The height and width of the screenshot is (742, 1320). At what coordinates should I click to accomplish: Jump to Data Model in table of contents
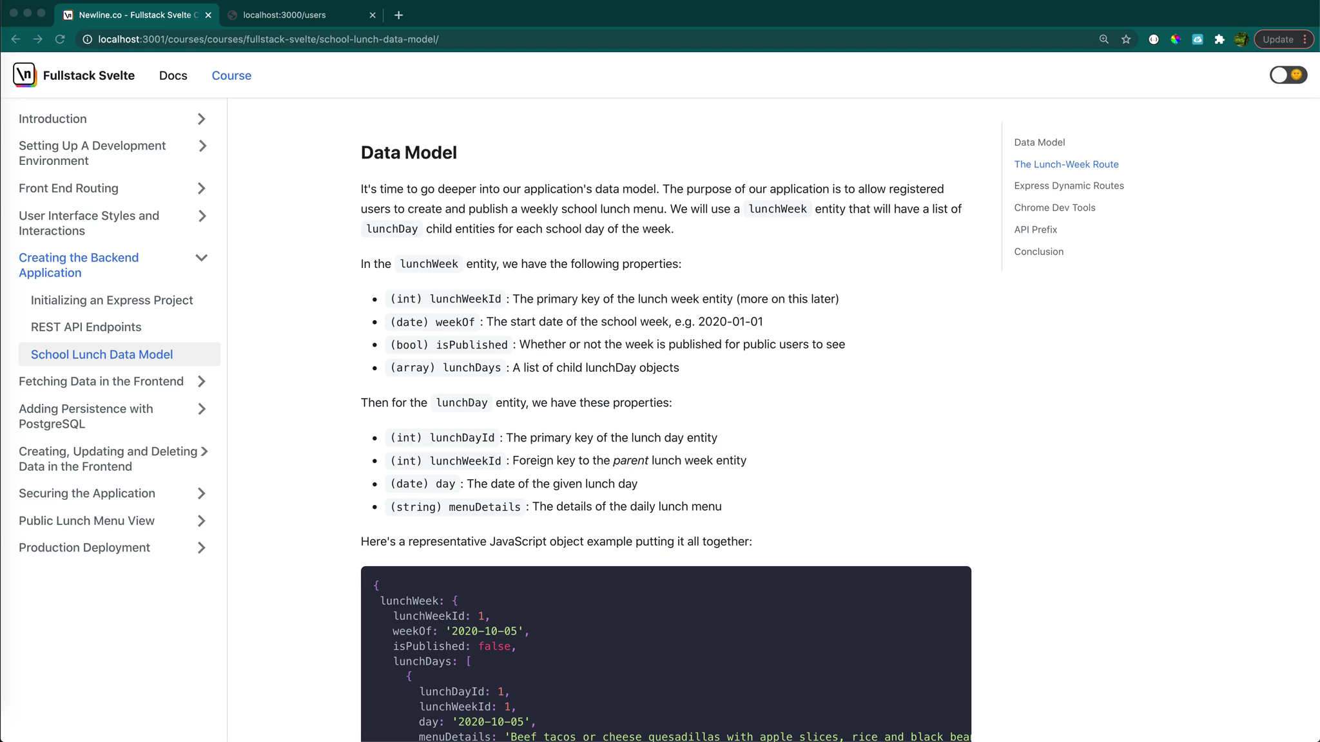coord(1039,142)
